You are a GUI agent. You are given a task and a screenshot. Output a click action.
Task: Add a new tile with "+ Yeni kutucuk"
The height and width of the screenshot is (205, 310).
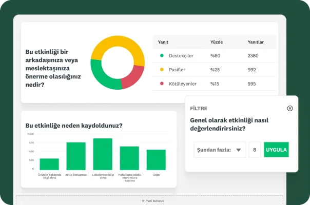(x=155, y=201)
